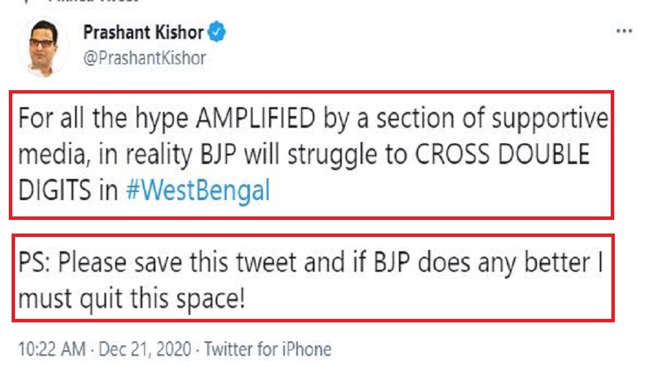Click the "PS:" label starting the postscript
This screenshot has width=649, height=379.
click(34, 265)
